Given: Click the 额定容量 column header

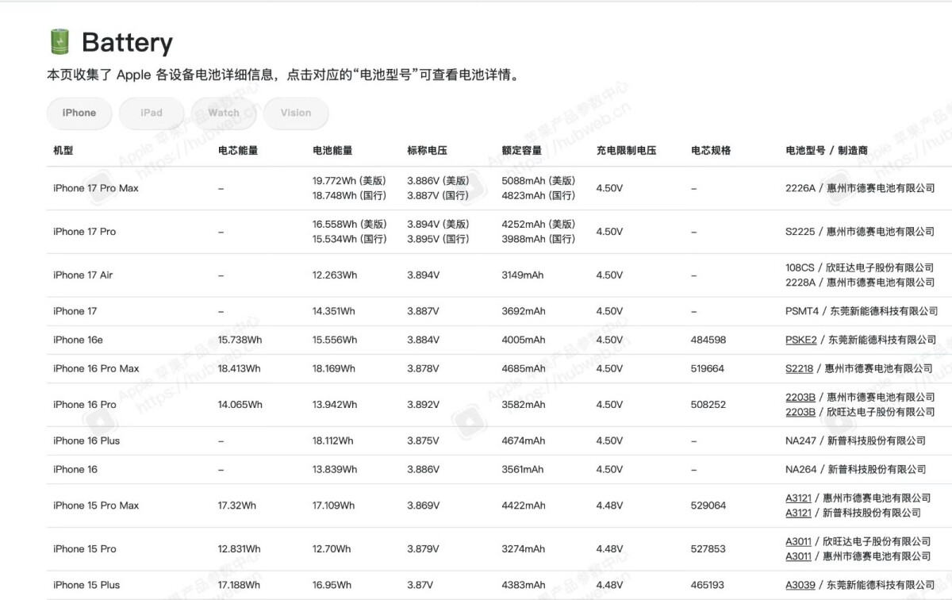Looking at the screenshot, I should point(521,150).
